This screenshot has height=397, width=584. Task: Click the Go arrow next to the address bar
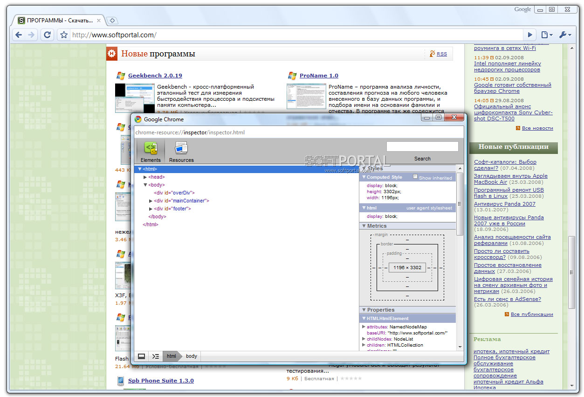point(530,35)
